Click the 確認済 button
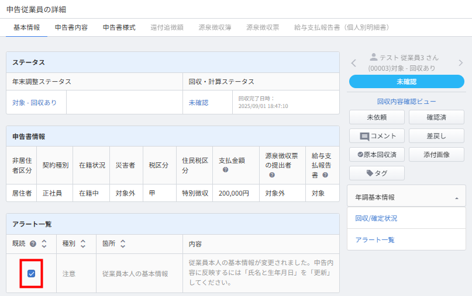This screenshot has width=472, height=296. point(436,117)
